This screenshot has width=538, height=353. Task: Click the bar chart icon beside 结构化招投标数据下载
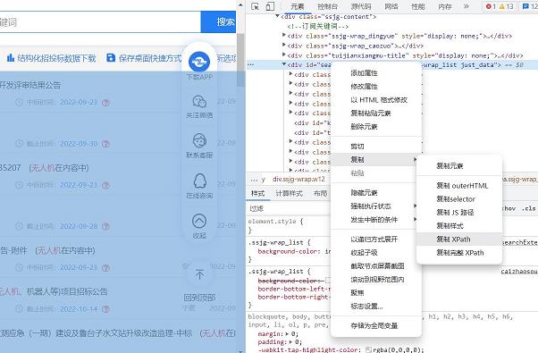pyautogui.click(x=11, y=57)
